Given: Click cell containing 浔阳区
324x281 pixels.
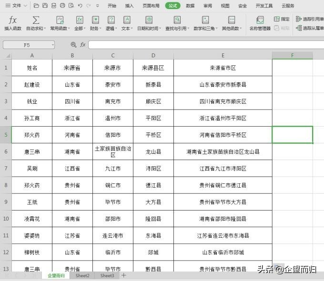Looking at the screenshot, I should point(153,169).
